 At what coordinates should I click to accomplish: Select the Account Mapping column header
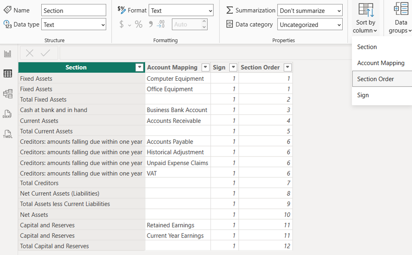[172, 67]
